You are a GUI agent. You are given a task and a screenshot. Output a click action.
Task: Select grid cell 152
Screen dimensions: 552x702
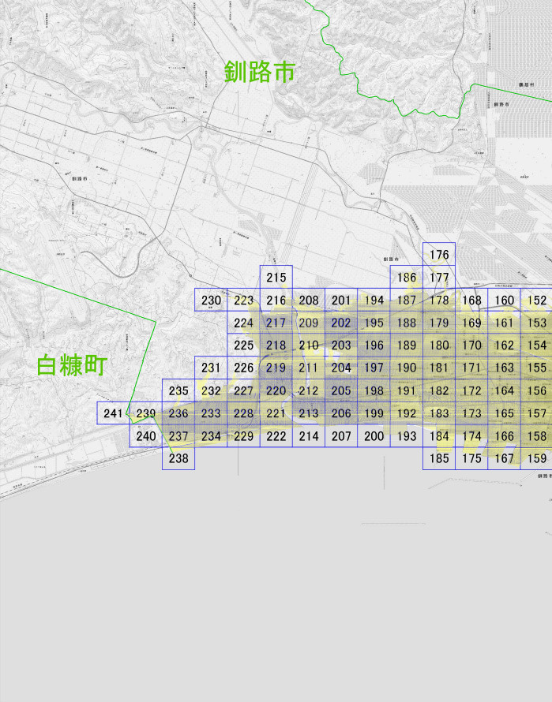point(537,300)
